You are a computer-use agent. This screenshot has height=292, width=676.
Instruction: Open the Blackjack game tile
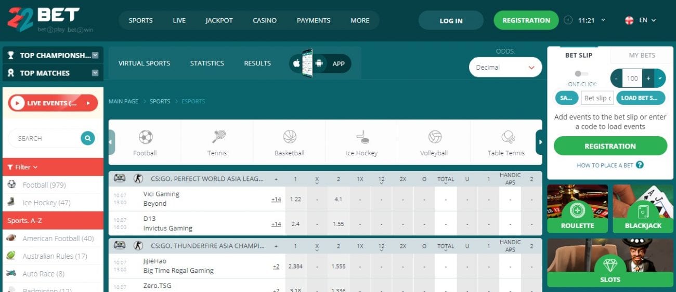tap(643, 209)
